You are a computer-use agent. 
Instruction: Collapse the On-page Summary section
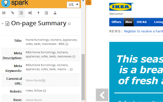pos(3,24)
